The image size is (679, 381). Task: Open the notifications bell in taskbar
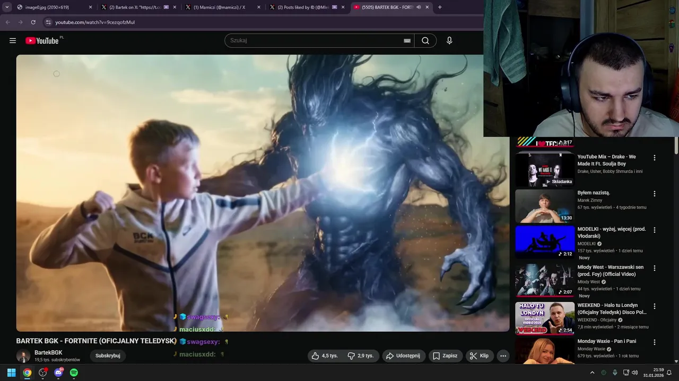pos(669,373)
